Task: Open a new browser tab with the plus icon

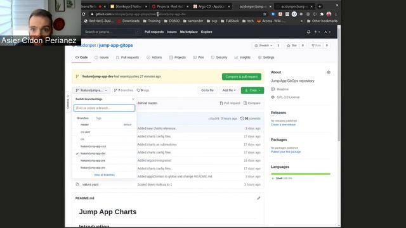Action: pyautogui.click(x=320, y=6)
